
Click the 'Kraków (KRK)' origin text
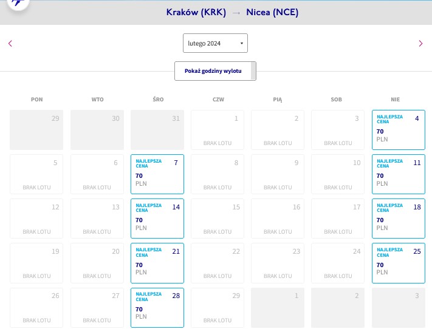196,12
